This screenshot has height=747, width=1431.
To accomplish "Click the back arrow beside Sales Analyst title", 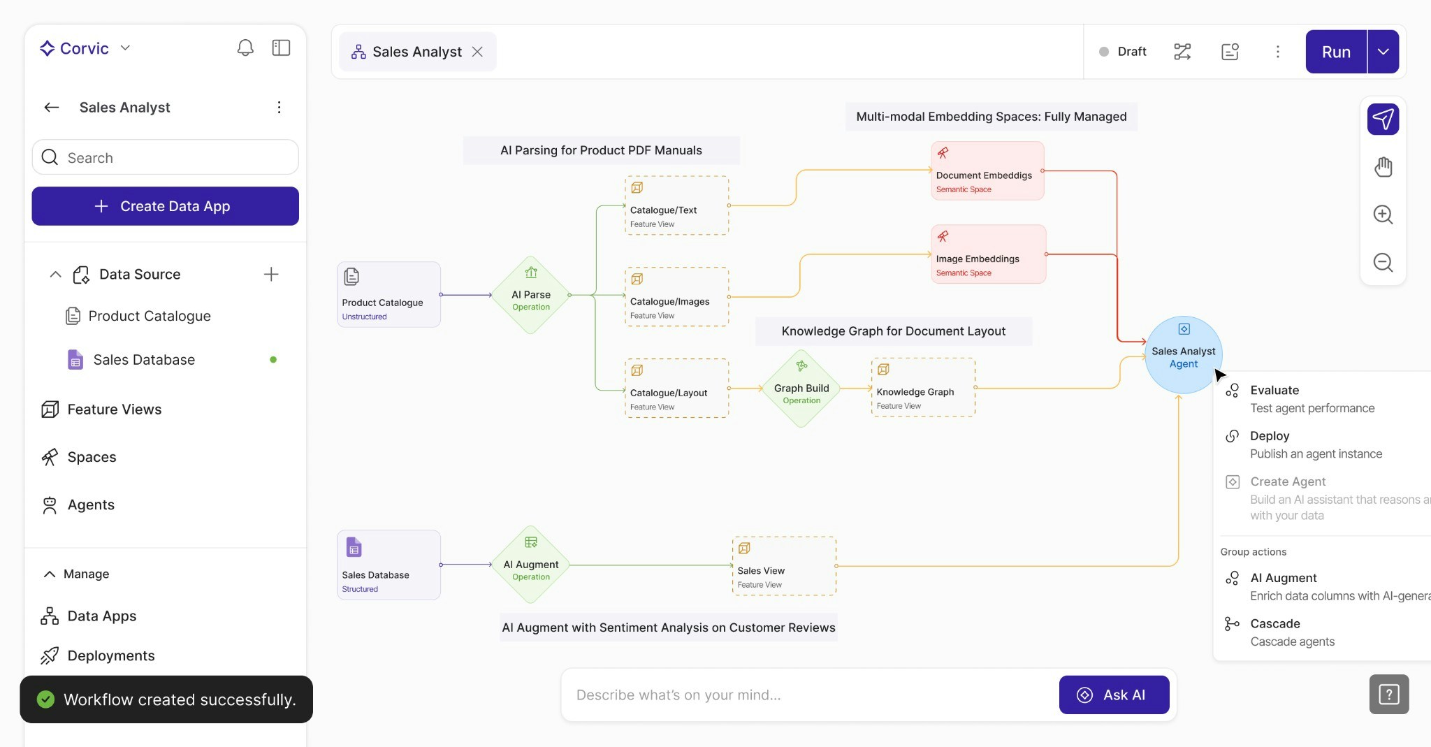I will pyautogui.click(x=52, y=107).
